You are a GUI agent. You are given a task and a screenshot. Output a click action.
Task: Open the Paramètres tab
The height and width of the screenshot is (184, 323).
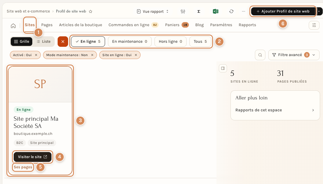pyautogui.click(x=221, y=25)
